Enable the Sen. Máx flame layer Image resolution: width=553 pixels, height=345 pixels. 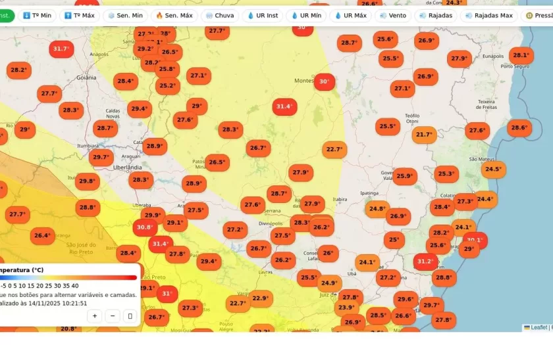(173, 15)
